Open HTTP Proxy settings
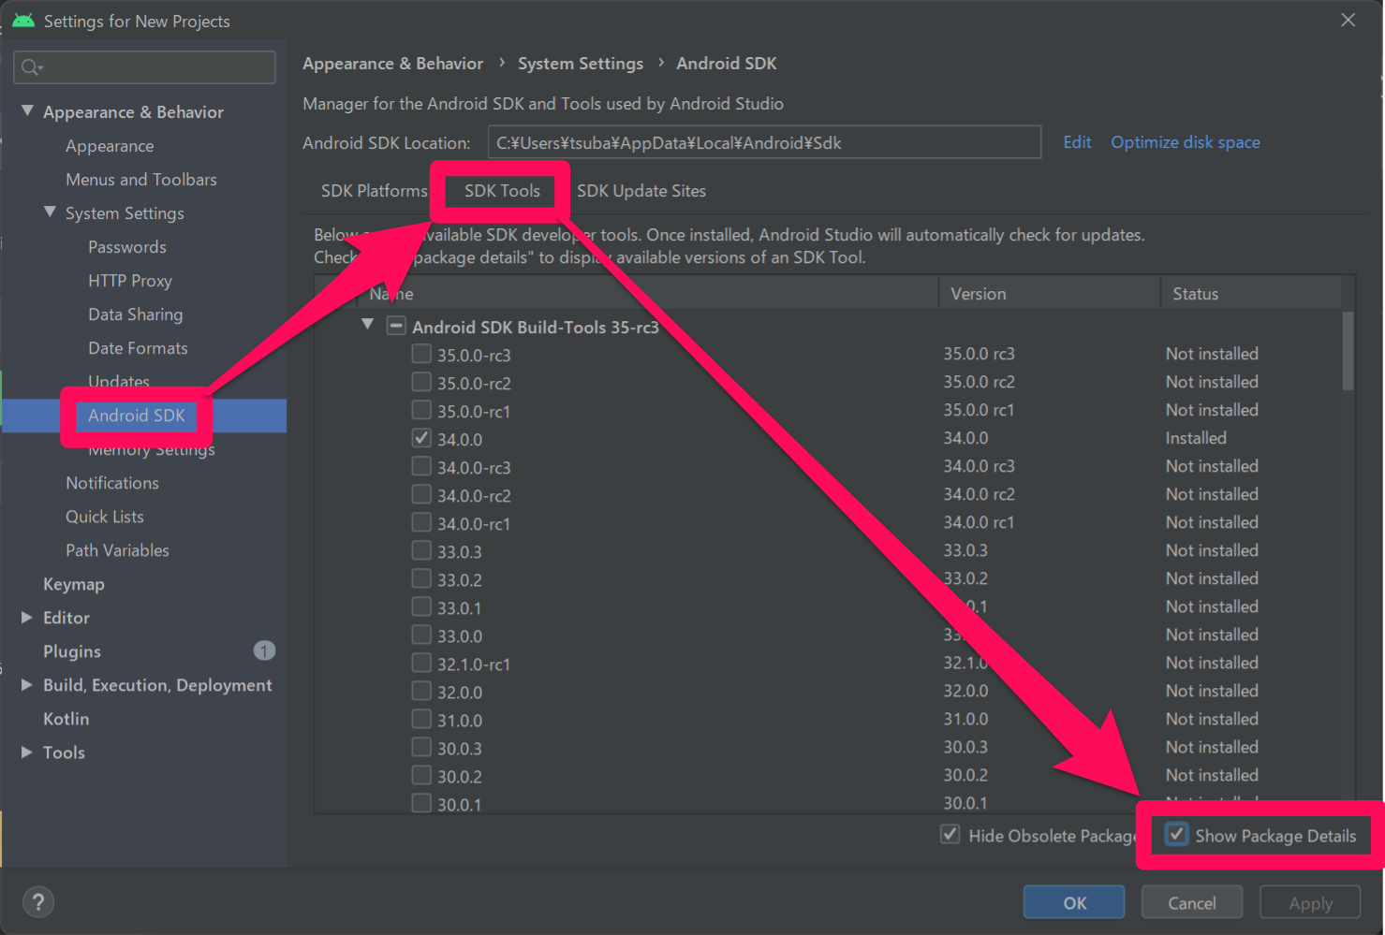1385x935 pixels. pyautogui.click(x=130, y=281)
